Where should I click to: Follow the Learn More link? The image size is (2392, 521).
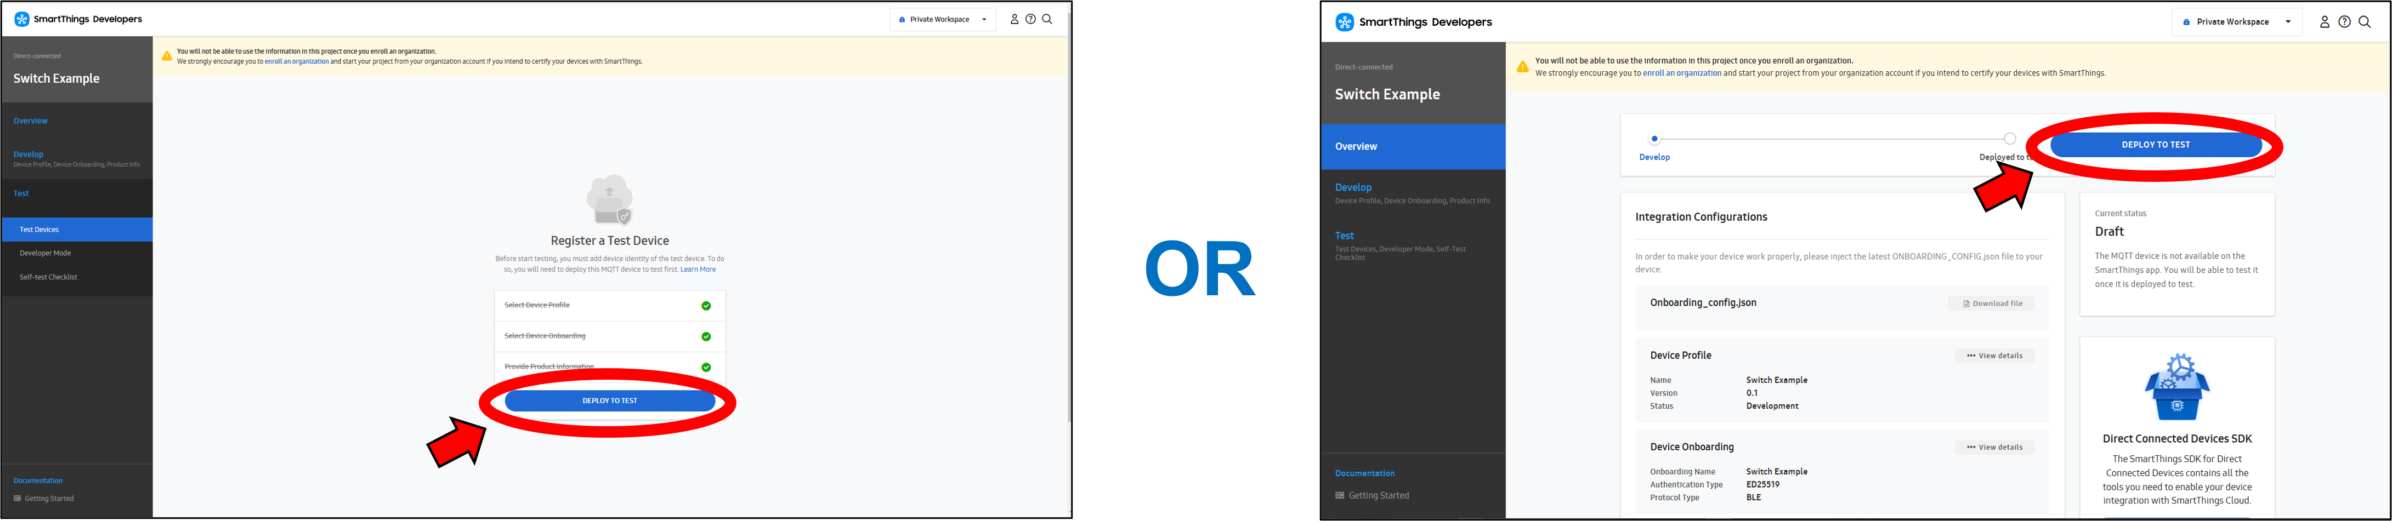pos(698,270)
